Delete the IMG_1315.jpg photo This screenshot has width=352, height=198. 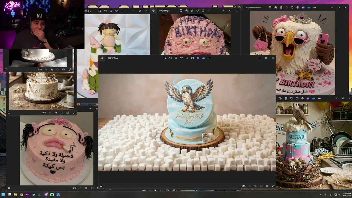pyautogui.click(x=192, y=11)
